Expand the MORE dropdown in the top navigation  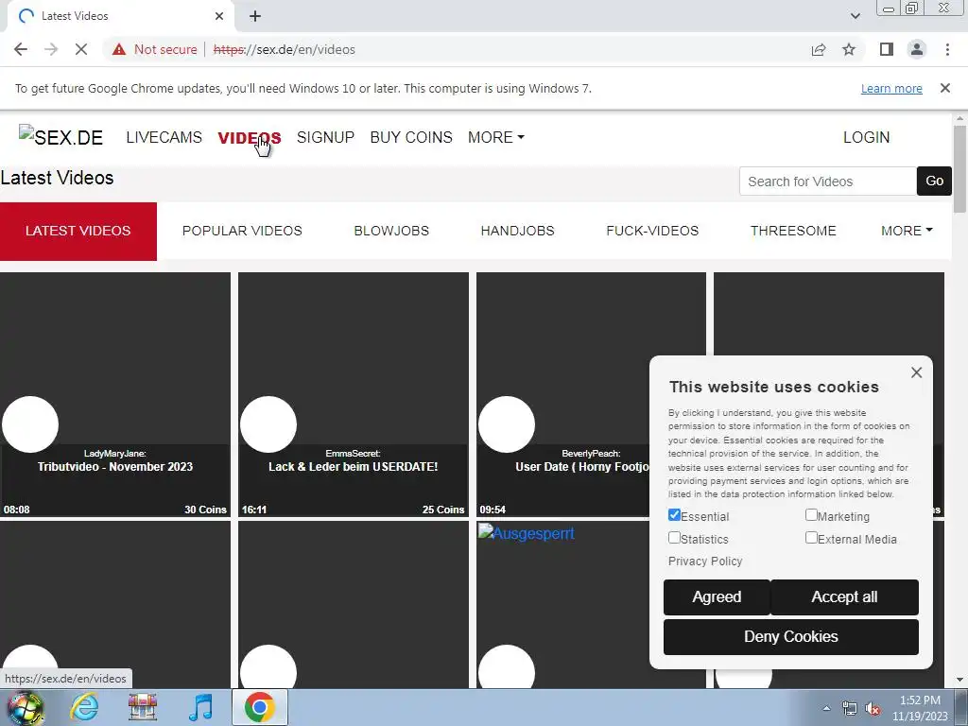495,137
